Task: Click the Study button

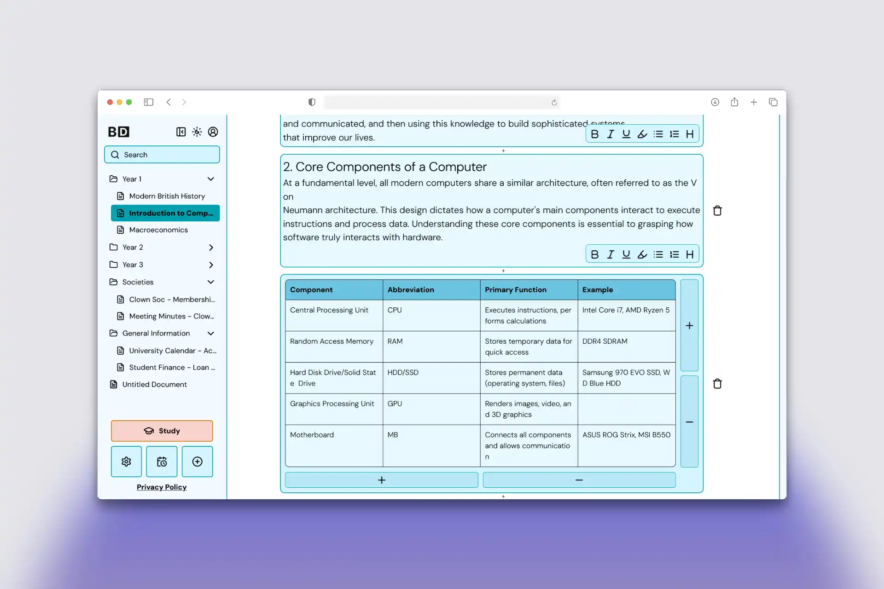Action: tap(162, 431)
